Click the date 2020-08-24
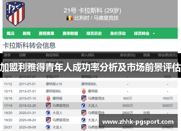Screen dimensions: 181x131 click(x=28, y=120)
